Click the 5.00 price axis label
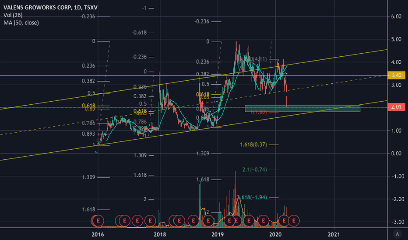The height and width of the screenshot is (240, 408). tap(396, 39)
